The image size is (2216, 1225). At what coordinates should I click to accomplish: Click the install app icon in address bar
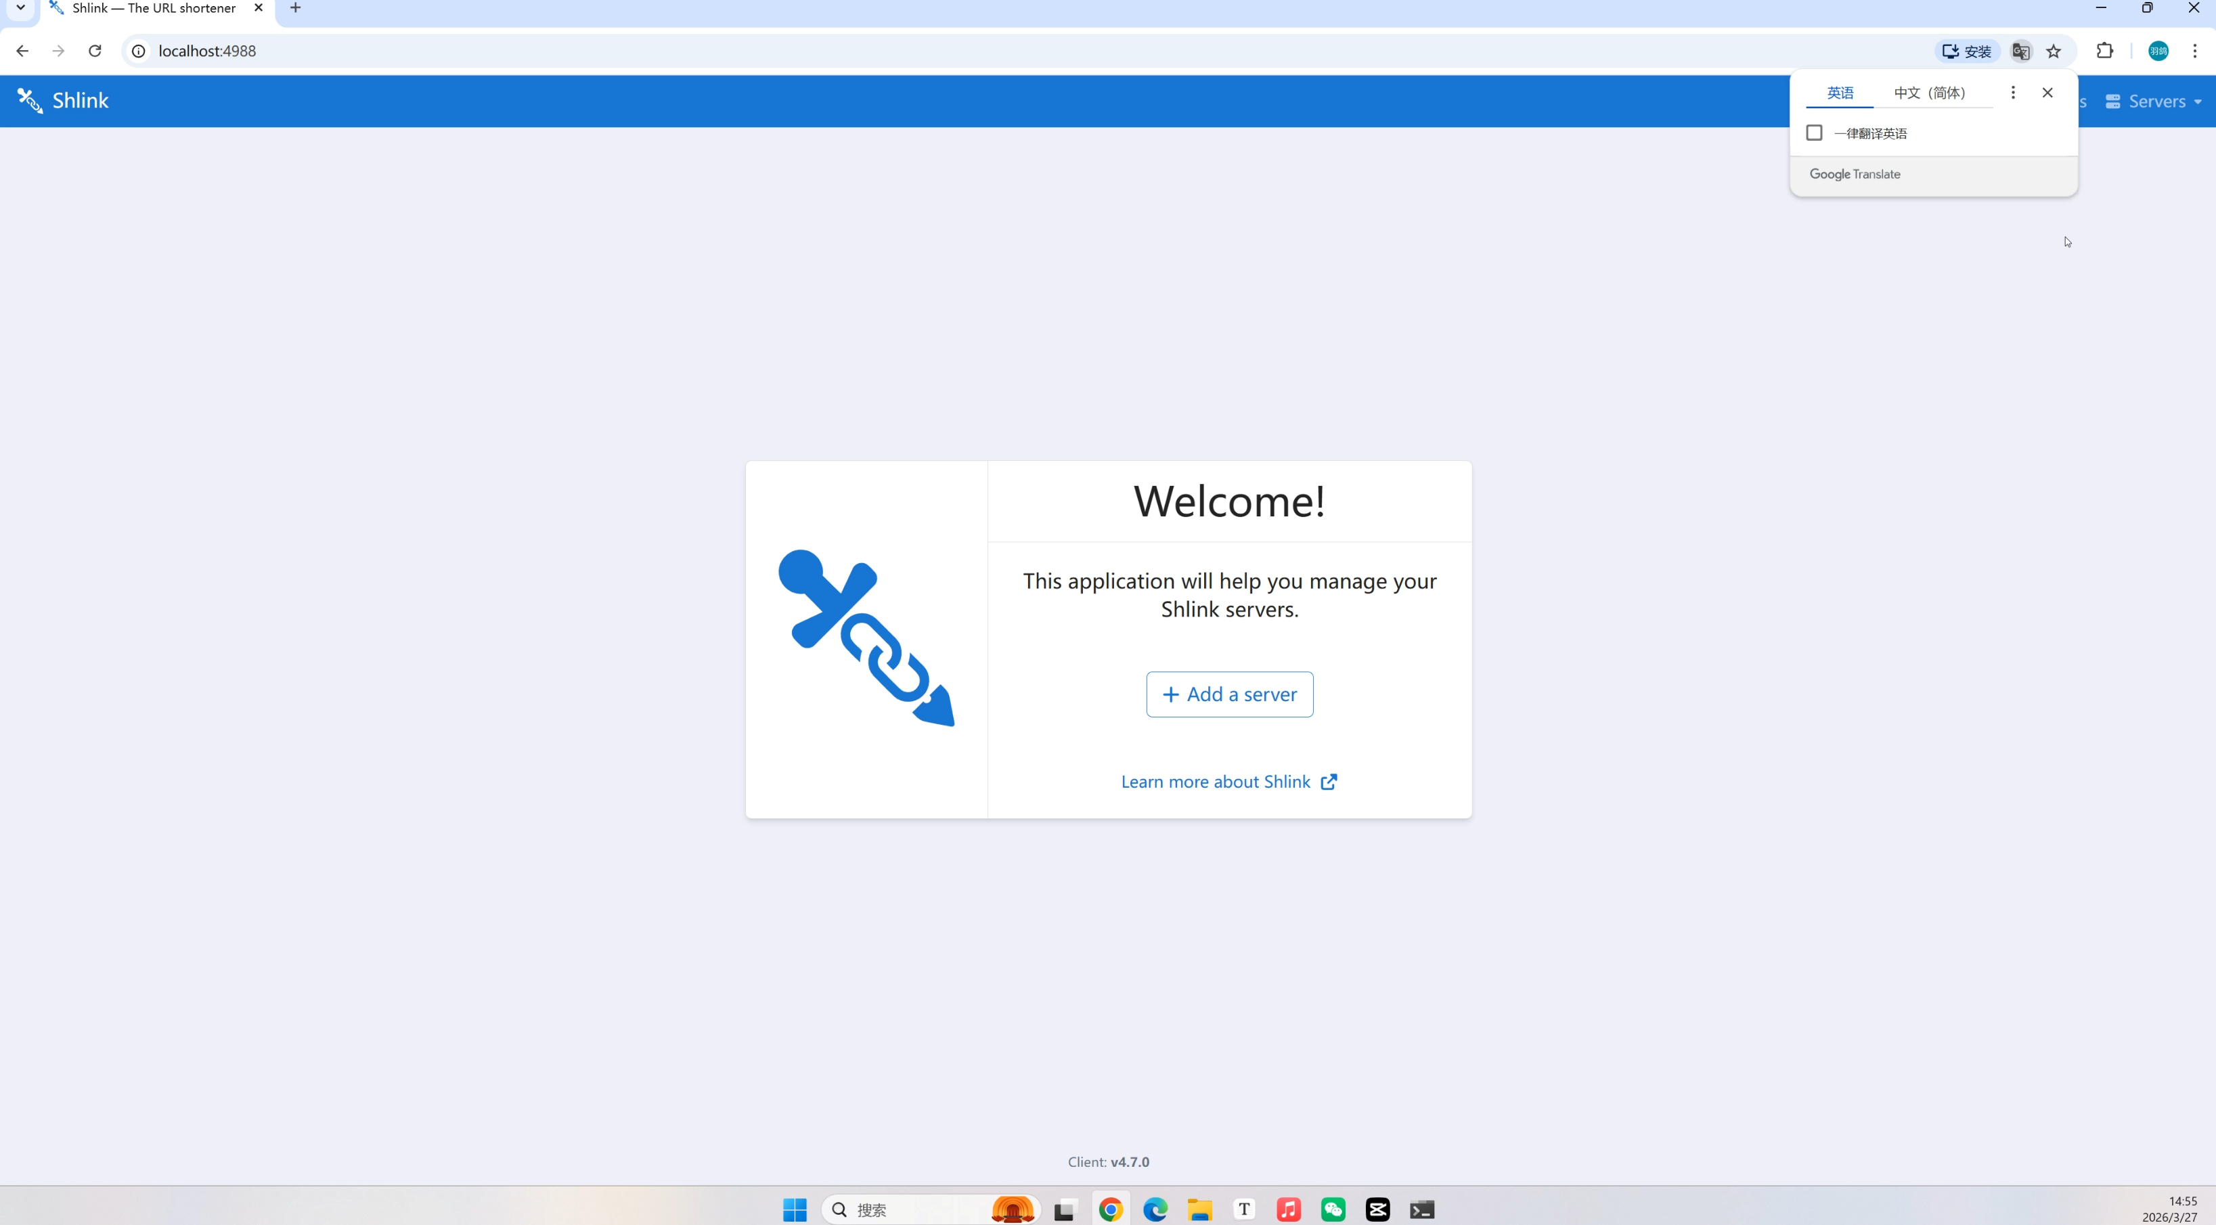(x=1966, y=51)
